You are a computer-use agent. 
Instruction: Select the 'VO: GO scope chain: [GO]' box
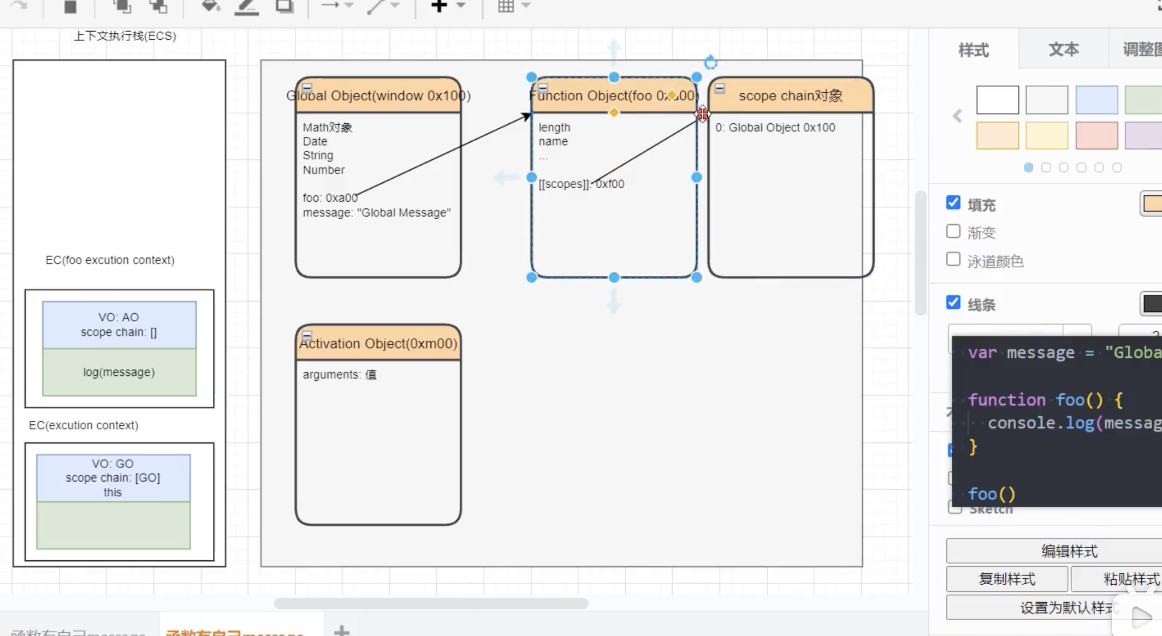[113, 478]
